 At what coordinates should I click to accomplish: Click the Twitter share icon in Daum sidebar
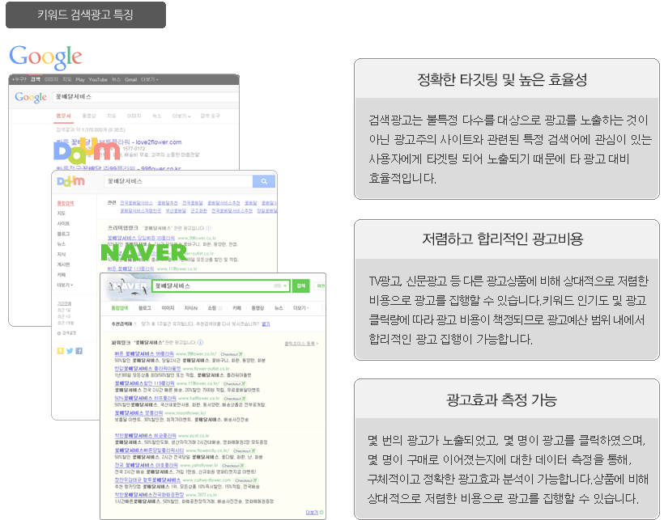point(70,351)
